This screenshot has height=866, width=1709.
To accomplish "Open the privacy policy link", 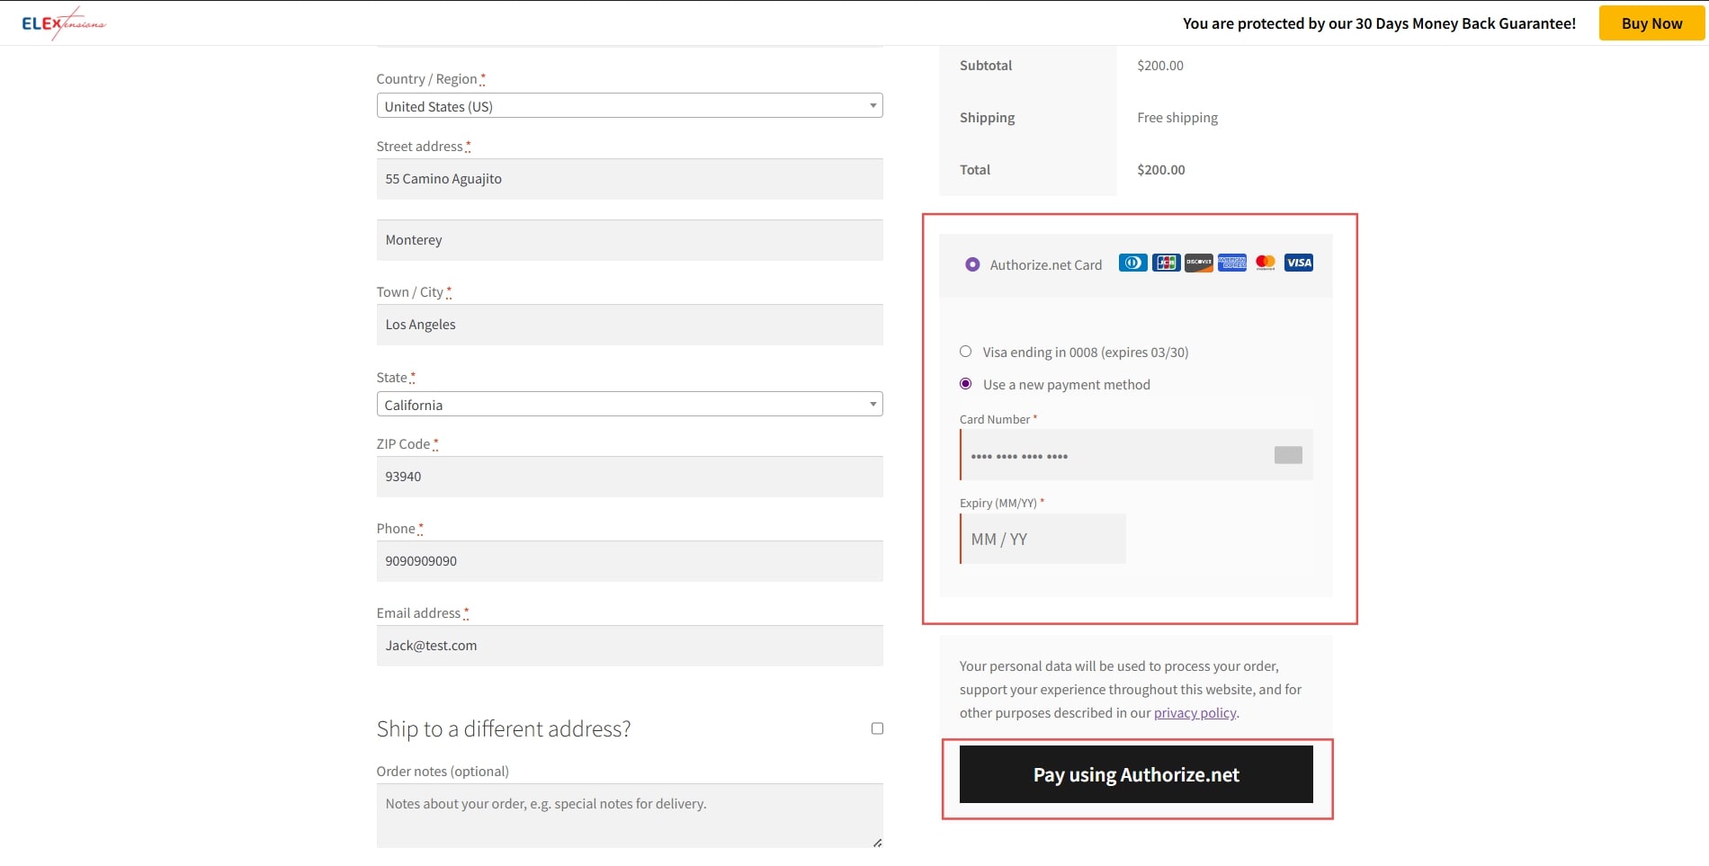I will (x=1195, y=713).
